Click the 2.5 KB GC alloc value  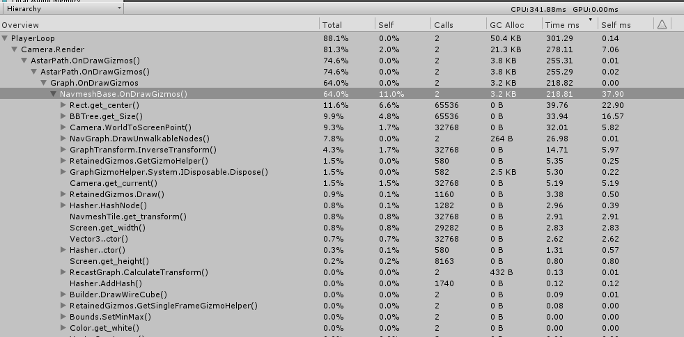(504, 172)
